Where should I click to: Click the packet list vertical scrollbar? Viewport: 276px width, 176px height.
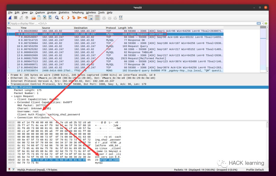click(x=267, y=49)
